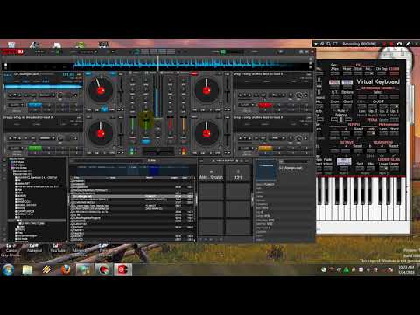This screenshot has height=315, width=420.
Task: Move the mixer crossfader
Action: (x=157, y=151)
